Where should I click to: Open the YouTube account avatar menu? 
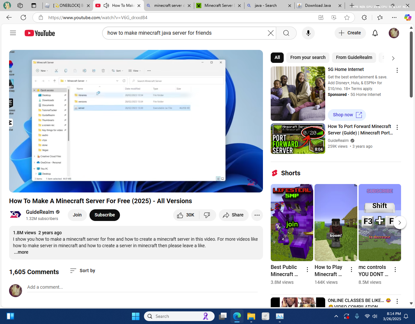point(394,33)
